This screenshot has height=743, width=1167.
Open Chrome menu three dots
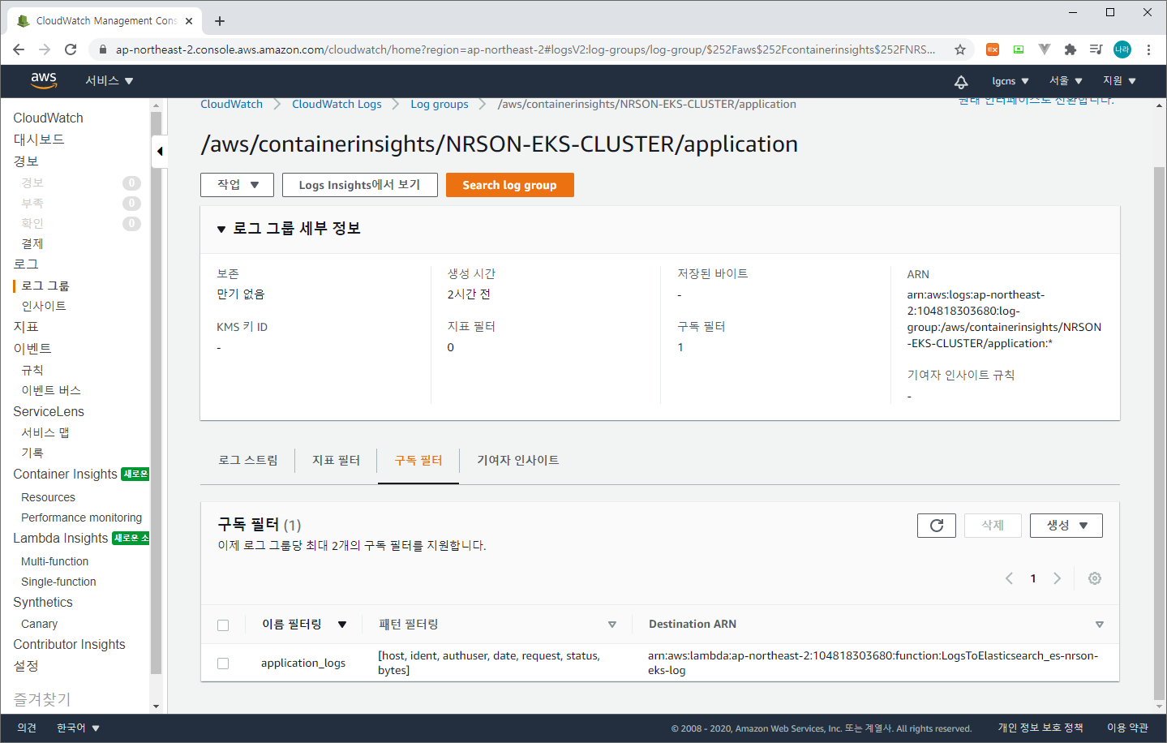pyautogui.click(x=1148, y=49)
